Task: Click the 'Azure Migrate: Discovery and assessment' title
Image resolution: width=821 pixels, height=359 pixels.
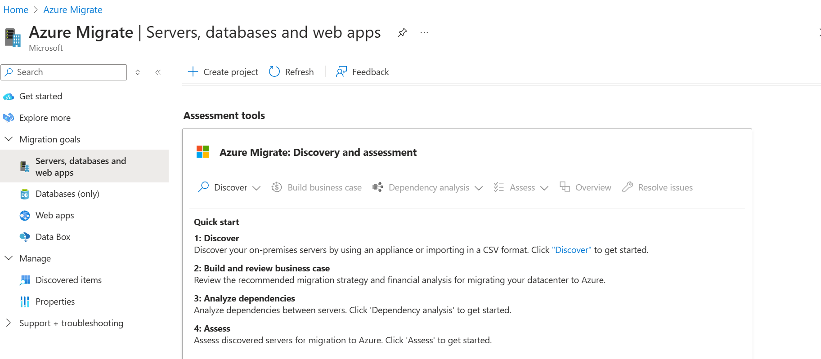Action: click(318, 152)
